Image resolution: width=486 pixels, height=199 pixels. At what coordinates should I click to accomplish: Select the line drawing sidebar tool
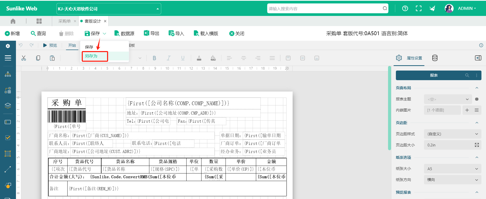8,169
